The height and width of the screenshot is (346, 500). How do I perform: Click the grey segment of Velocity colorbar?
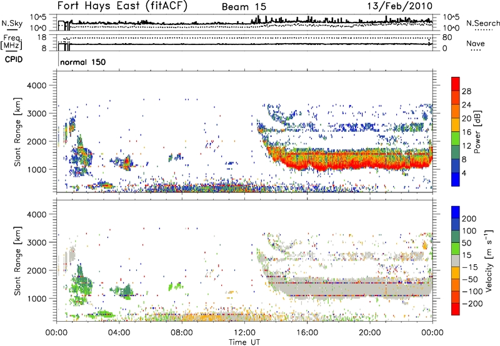point(456,260)
